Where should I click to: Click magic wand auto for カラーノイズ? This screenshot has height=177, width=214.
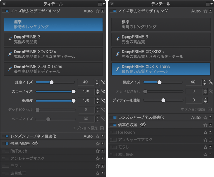tap(103, 91)
